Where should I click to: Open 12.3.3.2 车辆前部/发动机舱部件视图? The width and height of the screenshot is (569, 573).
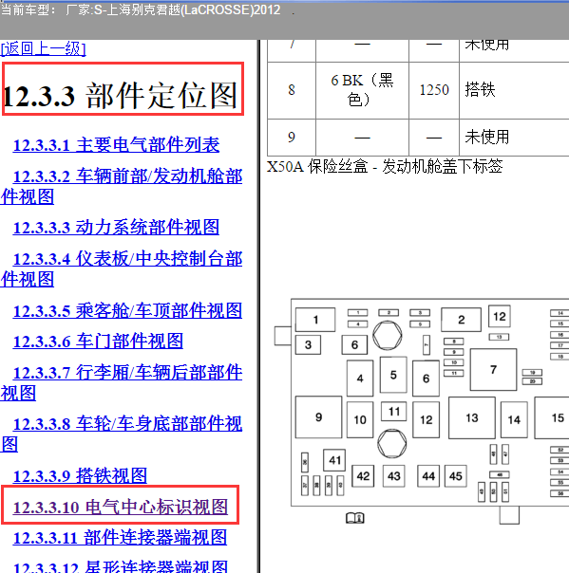click(x=122, y=187)
